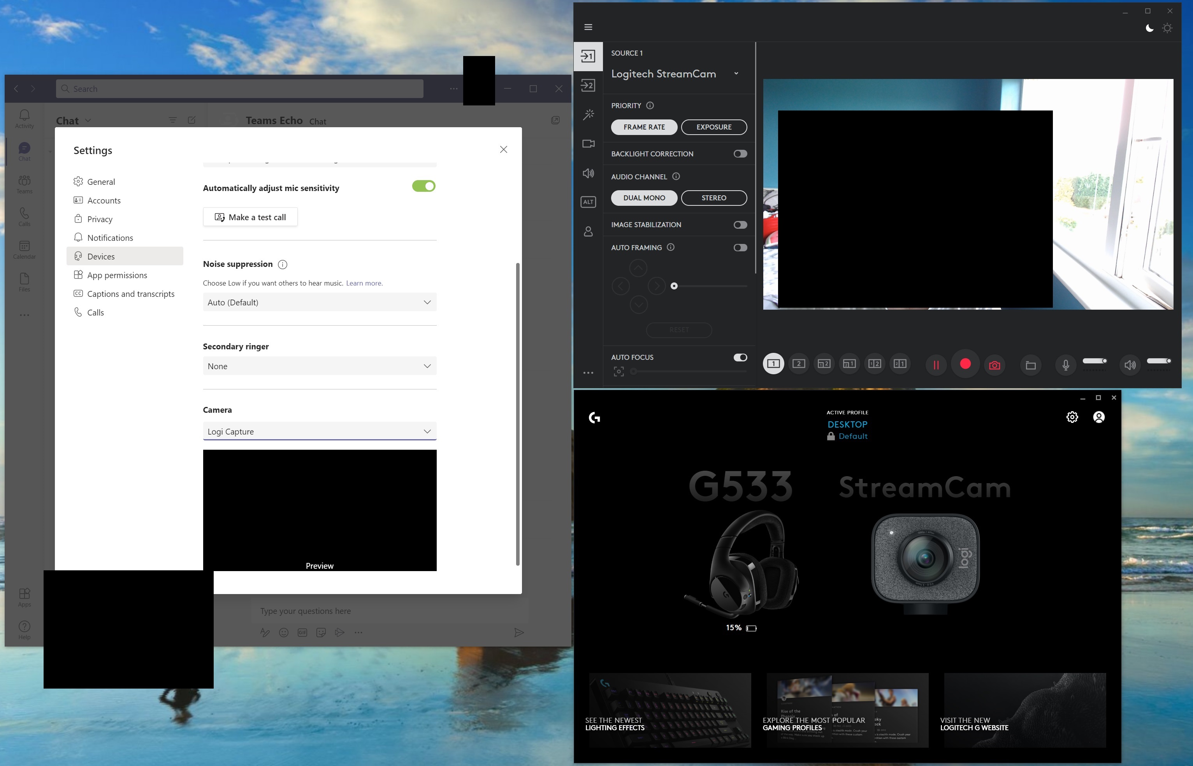Open Camera Logi Capture dropdown

click(x=320, y=431)
